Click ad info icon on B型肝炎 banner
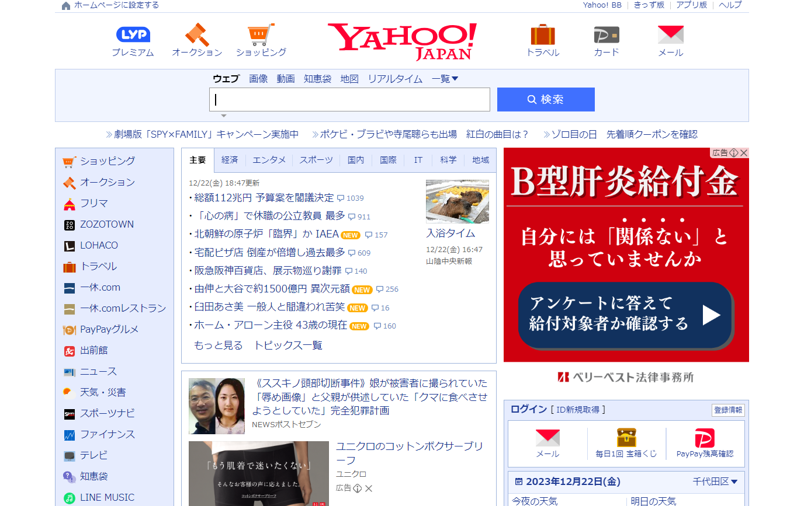 pyautogui.click(x=734, y=152)
